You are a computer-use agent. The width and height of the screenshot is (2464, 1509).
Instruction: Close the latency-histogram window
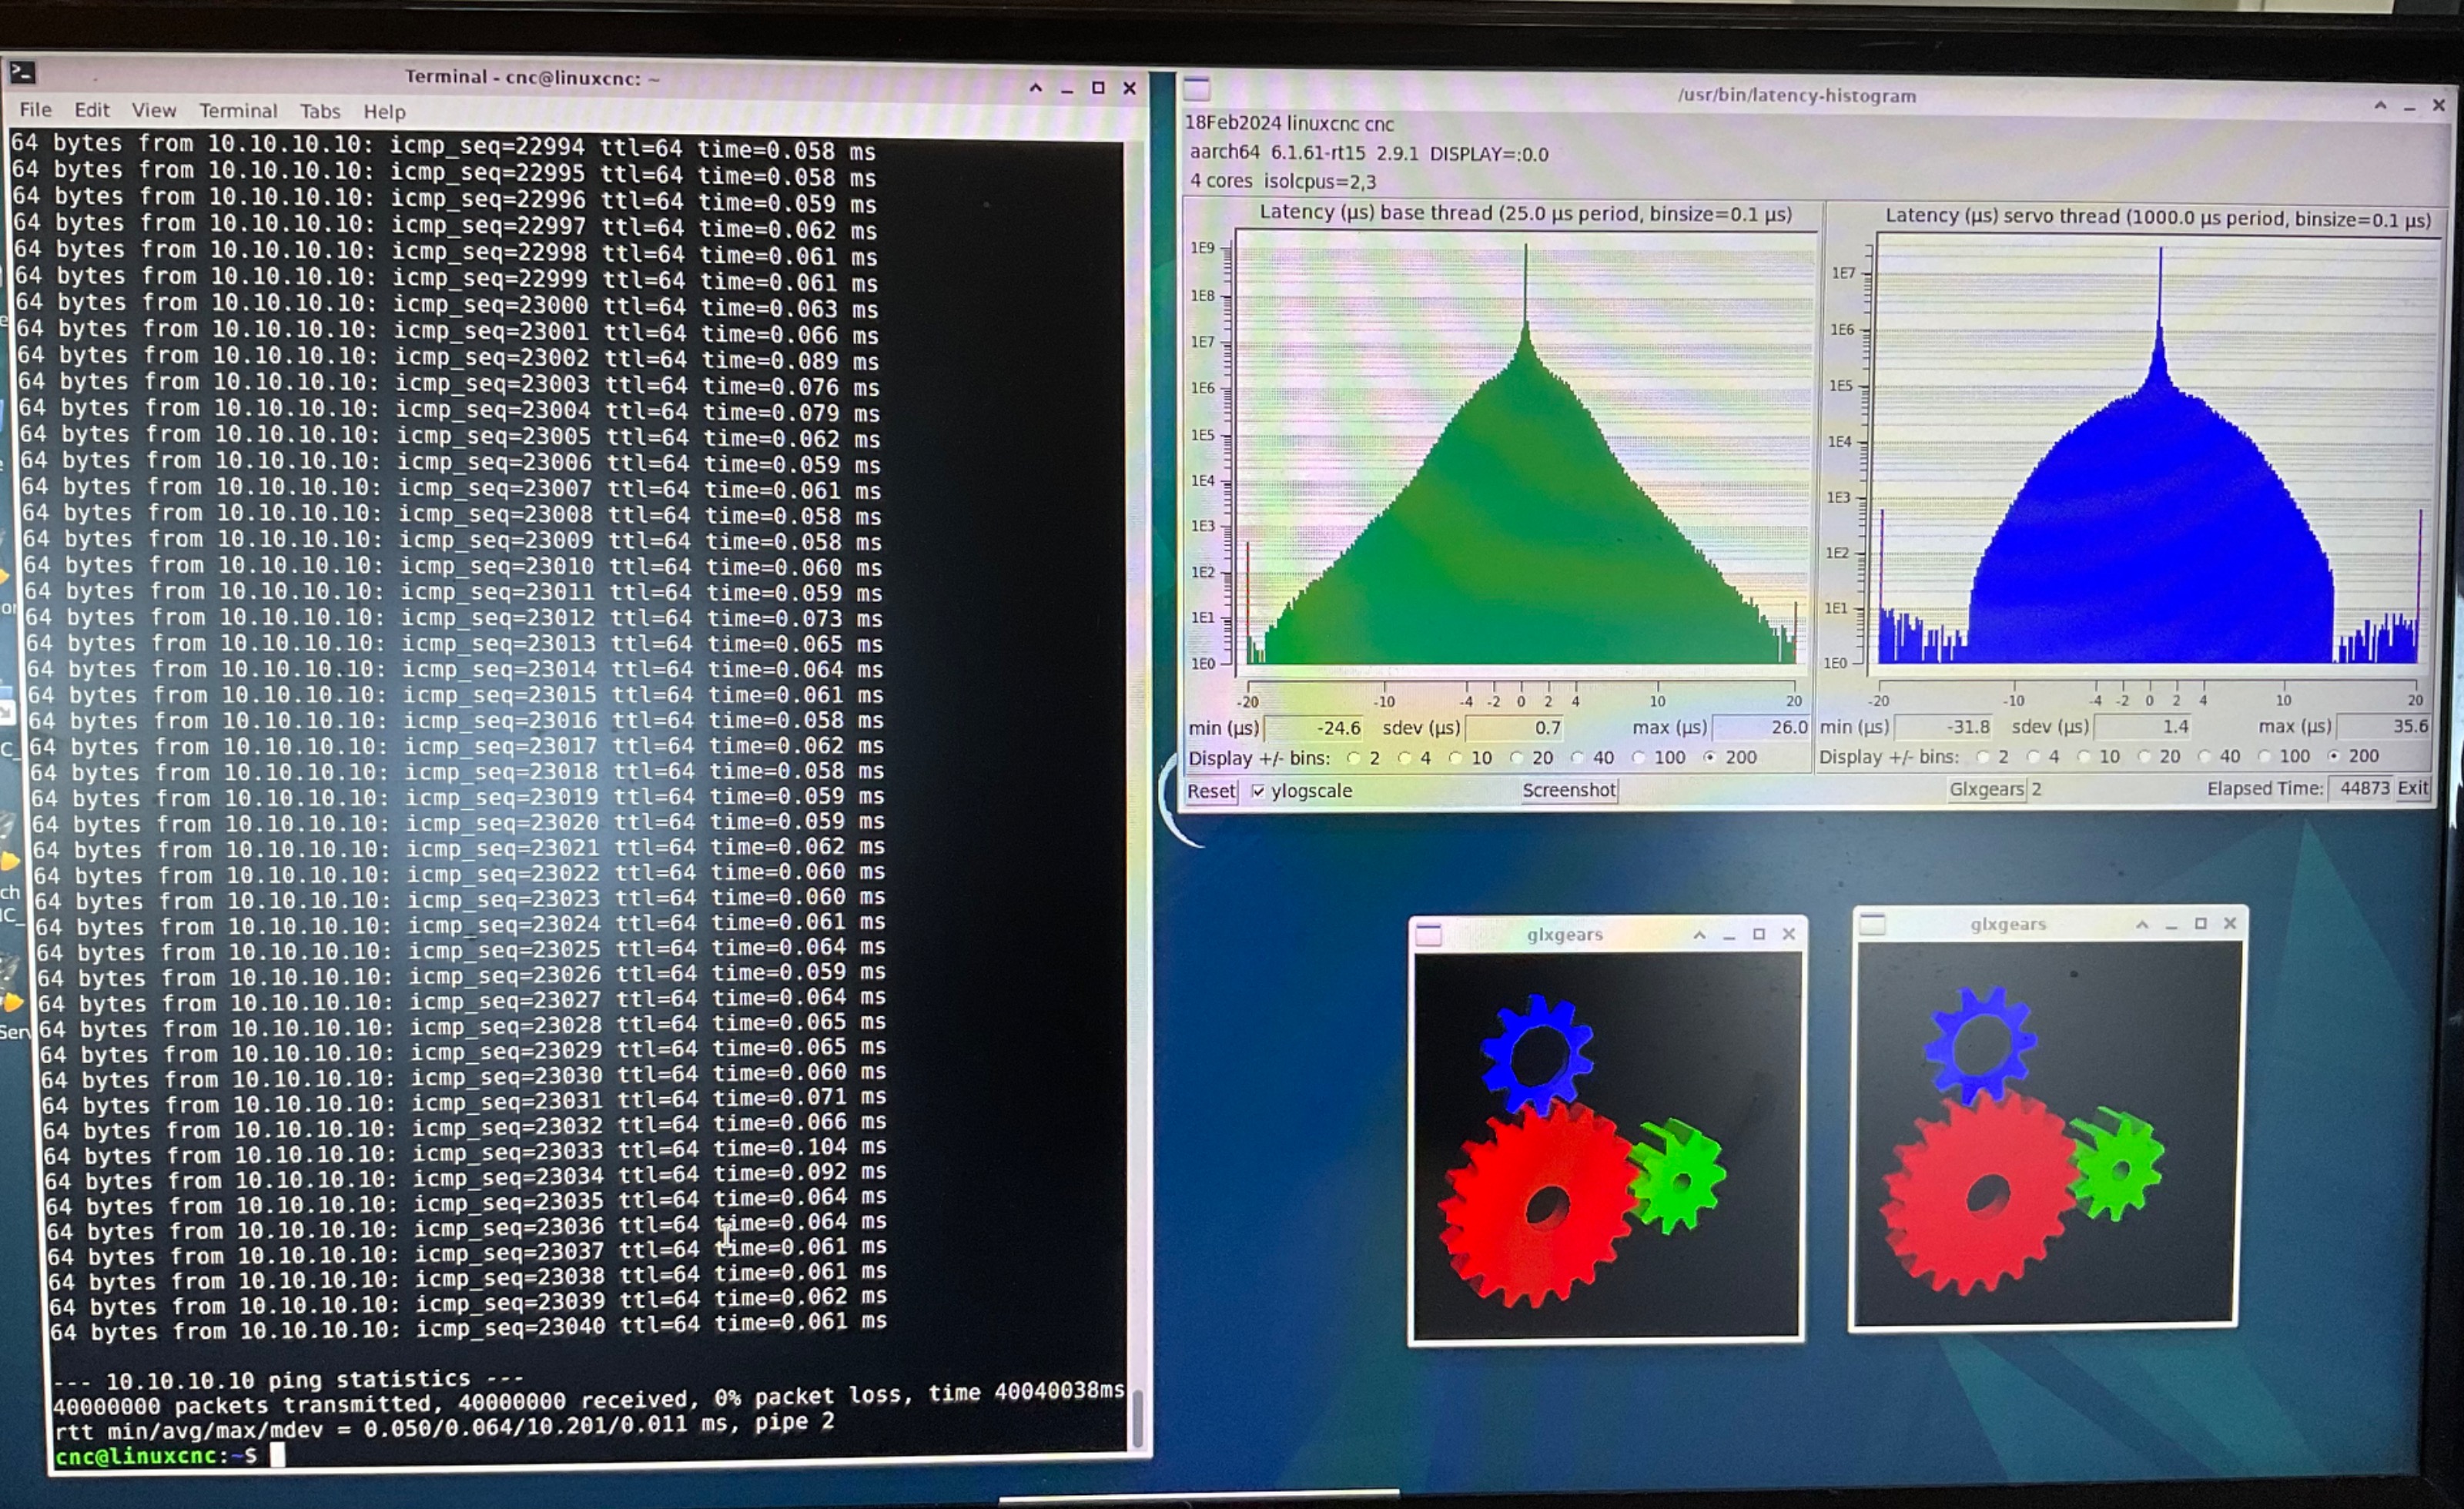(x=2439, y=105)
